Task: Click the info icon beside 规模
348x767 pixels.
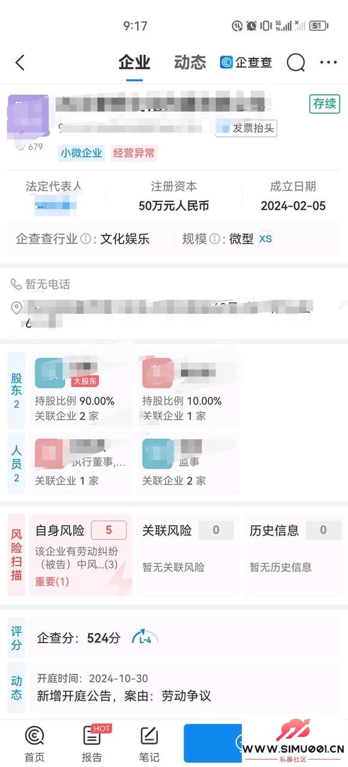Action: (x=214, y=239)
